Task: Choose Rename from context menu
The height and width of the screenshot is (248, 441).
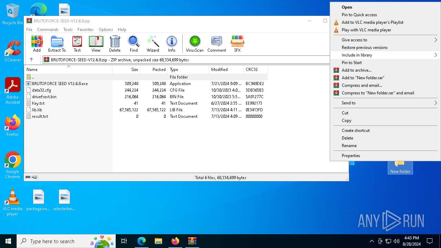Action: pos(385,146)
